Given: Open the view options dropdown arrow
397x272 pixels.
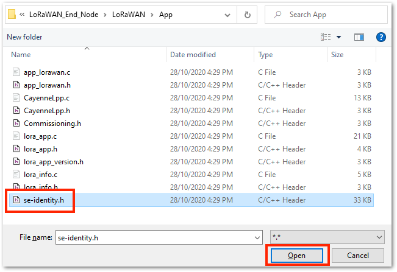Looking at the screenshot, I should (x=338, y=37).
